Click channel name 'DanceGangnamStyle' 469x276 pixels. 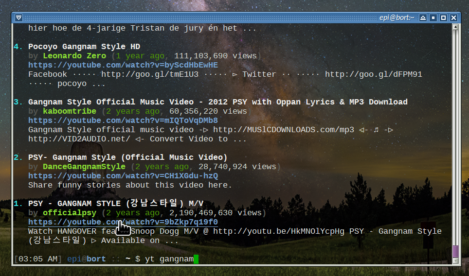click(84, 166)
